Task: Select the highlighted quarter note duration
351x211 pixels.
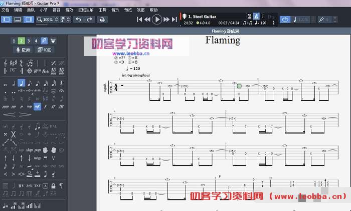Action: (22, 83)
